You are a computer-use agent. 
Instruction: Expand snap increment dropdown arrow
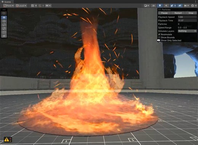tap(43, 6)
